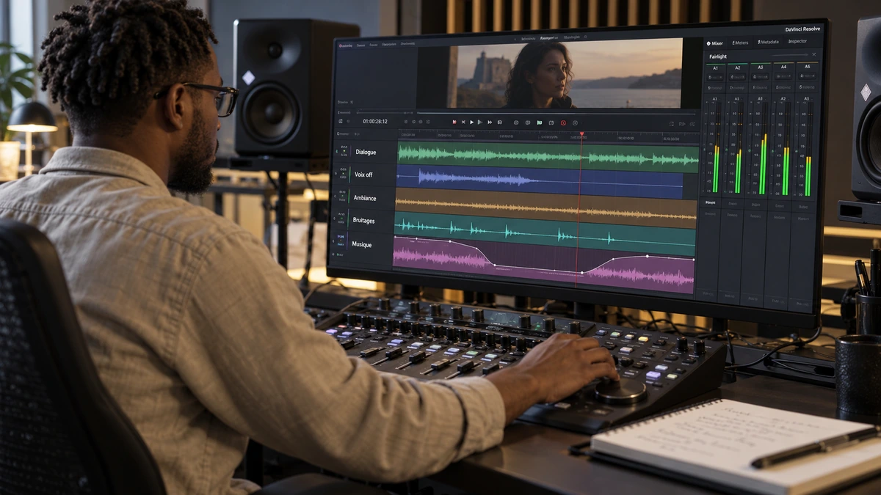Screen dimensions: 881x495
Task: Click the white Play triangle in the transport bar
Action: (x=471, y=122)
